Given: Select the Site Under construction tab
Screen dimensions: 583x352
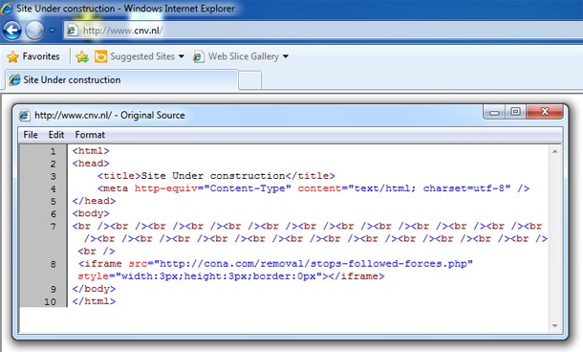Looking at the screenshot, I should [121, 80].
